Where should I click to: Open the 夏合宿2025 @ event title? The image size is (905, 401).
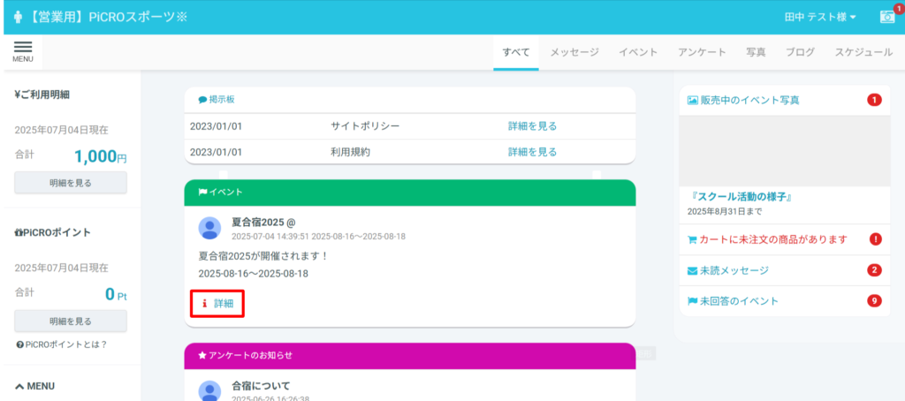[263, 222]
